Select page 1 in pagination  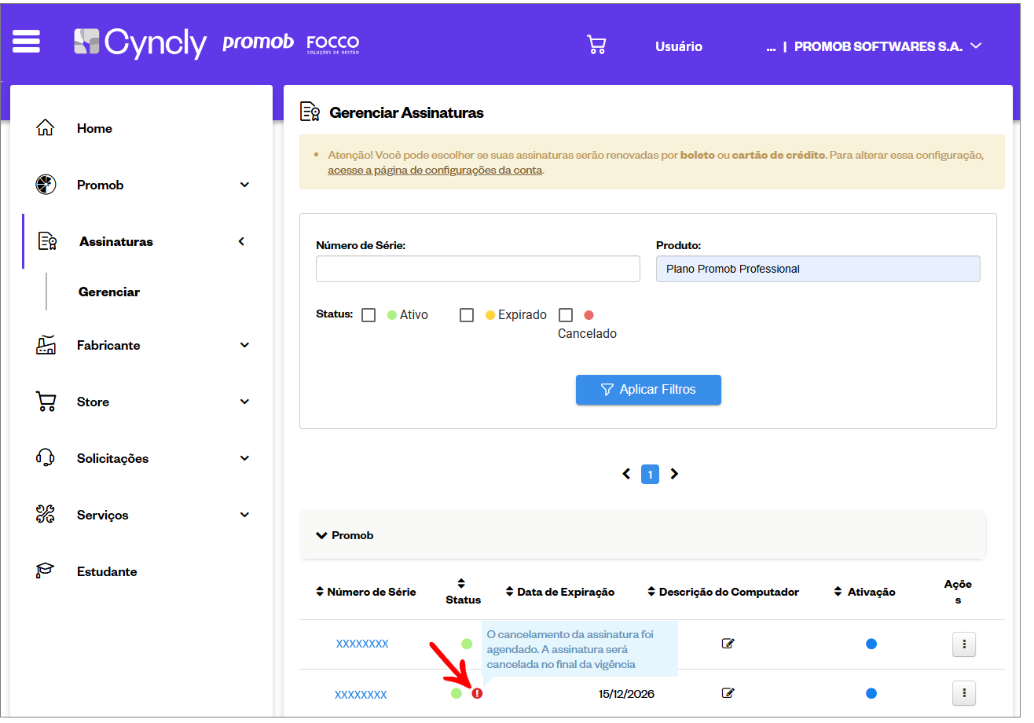pyautogui.click(x=650, y=474)
